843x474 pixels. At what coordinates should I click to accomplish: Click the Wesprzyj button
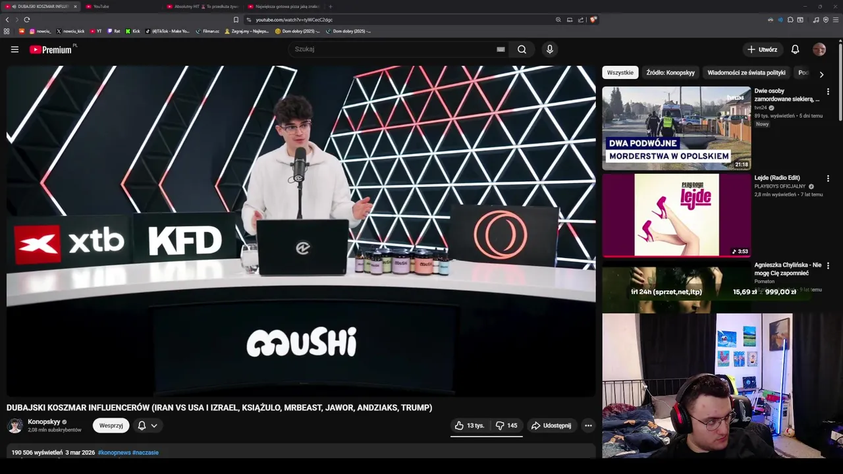(x=111, y=426)
